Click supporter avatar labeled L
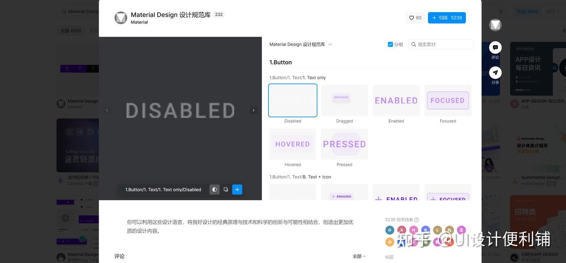 (x=437, y=230)
